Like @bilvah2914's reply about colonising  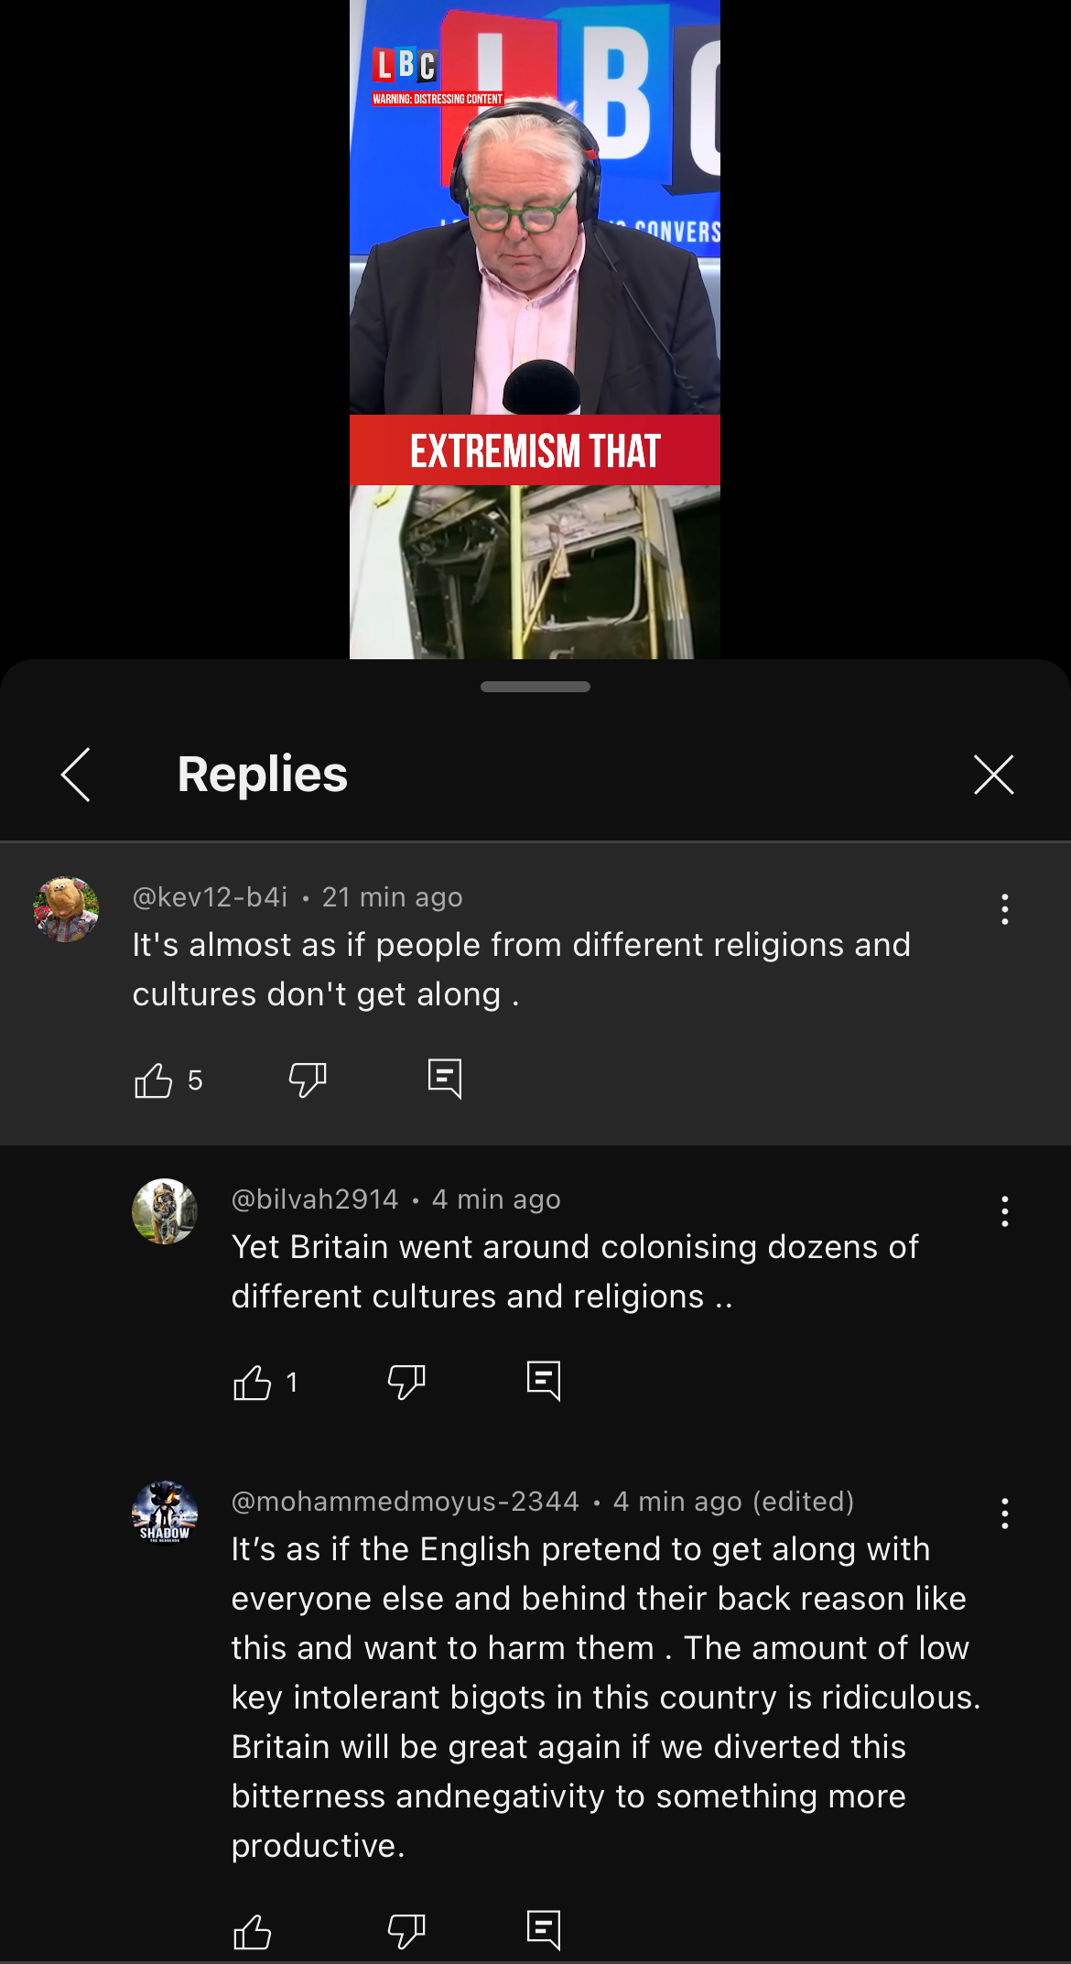[253, 1383]
